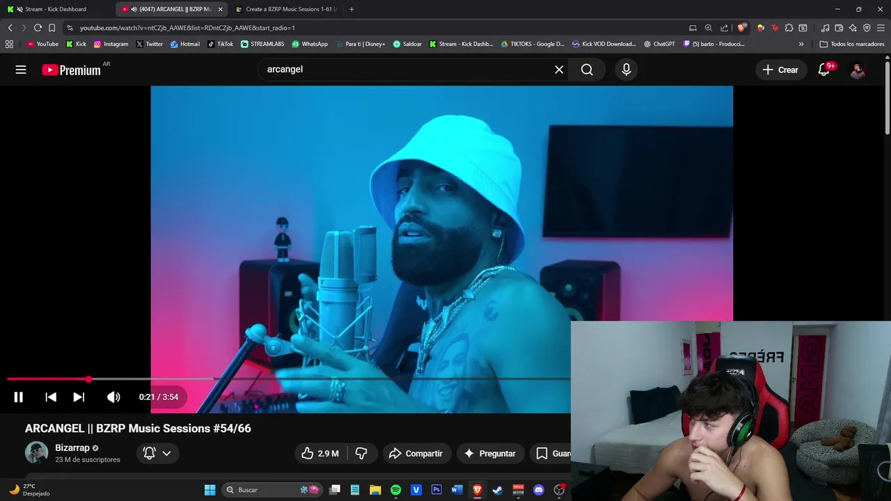Switch to Create a BZRP Music Sessions tab
This screenshot has height=501, width=891.
[285, 9]
